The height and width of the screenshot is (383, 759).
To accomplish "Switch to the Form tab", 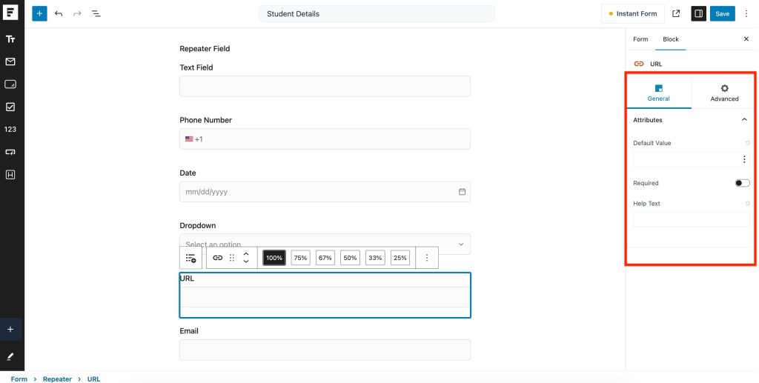I will tap(640, 39).
